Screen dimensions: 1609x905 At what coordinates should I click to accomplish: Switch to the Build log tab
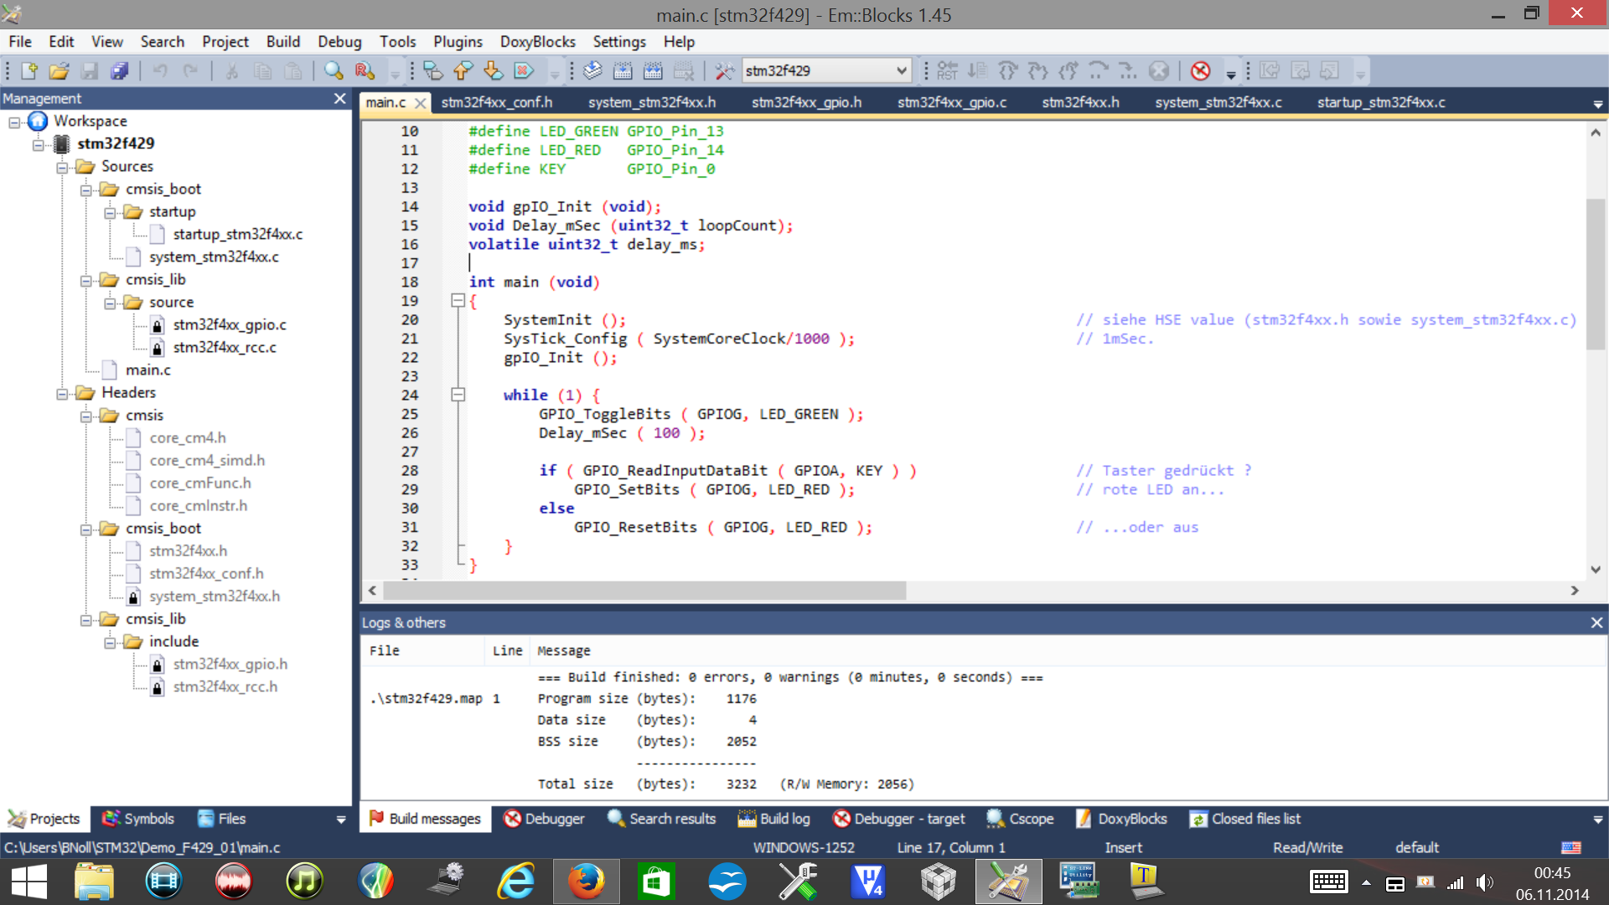coord(774,819)
